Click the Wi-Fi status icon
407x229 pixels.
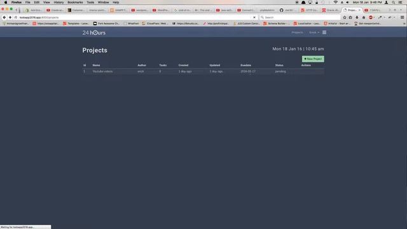tap(335, 3)
